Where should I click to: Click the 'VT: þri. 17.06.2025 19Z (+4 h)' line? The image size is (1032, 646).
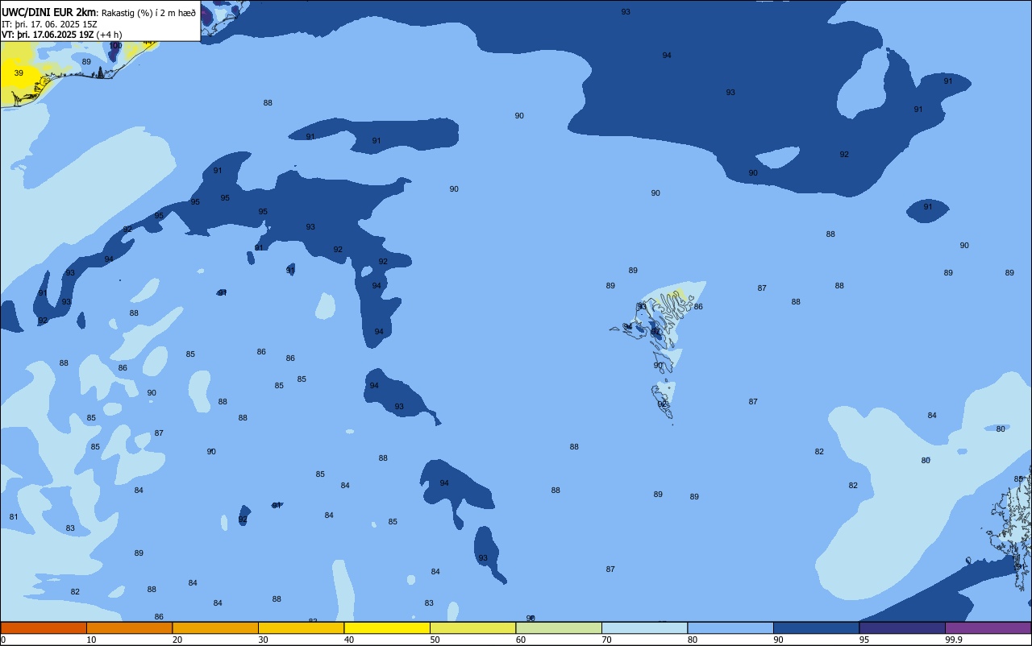tap(61, 35)
